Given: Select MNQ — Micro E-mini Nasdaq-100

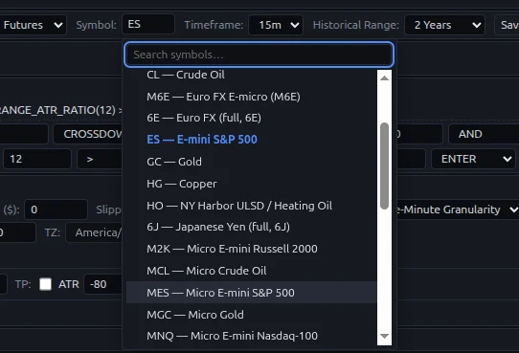Looking at the screenshot, I should (x=252, y=336).
